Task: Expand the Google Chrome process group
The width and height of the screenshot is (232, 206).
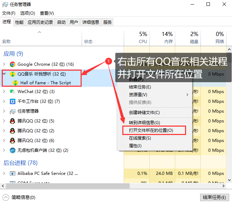Action: point(4,64)
